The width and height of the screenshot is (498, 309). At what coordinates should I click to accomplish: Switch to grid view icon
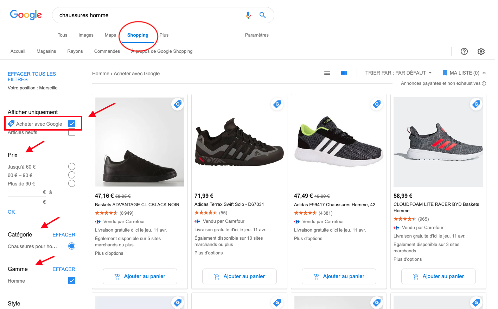point(344,73)
